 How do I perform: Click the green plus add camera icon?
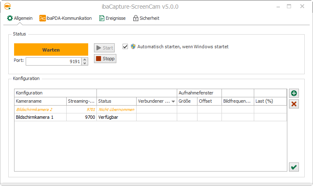[x=294, y=94]
